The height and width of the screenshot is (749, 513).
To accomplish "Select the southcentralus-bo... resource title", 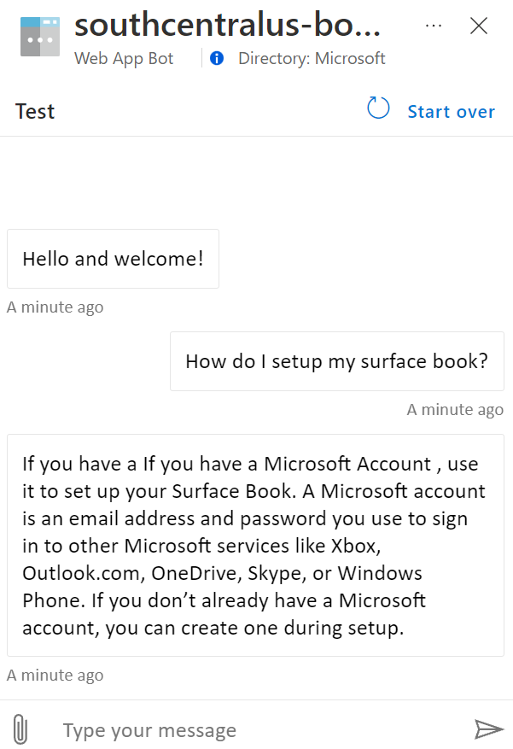I will [x=227, y=26].
